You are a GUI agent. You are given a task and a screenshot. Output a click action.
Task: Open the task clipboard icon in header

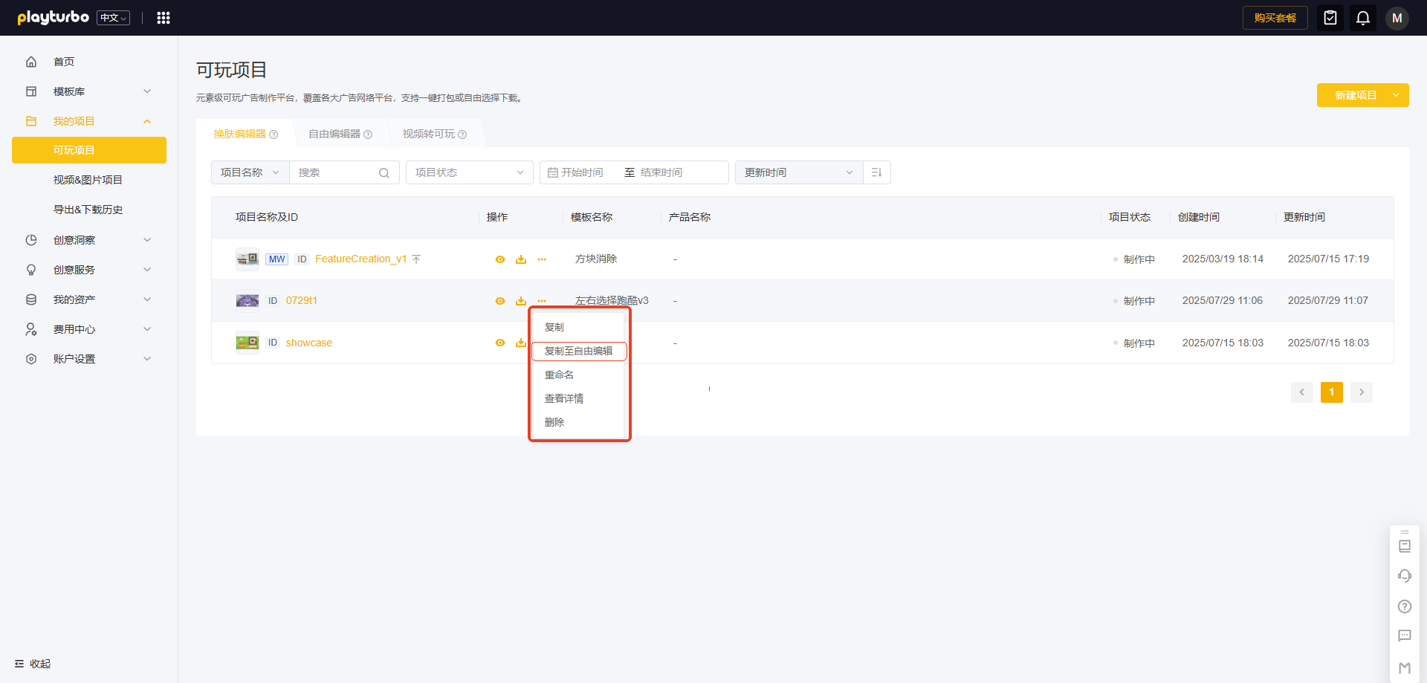1330,18
